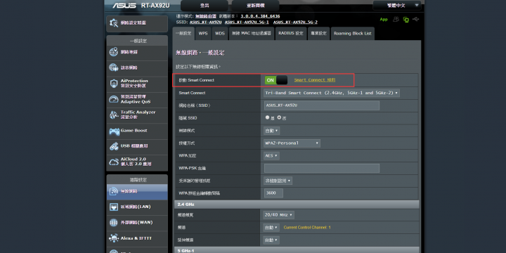Switch to the WPS tab

pos(203,34)
